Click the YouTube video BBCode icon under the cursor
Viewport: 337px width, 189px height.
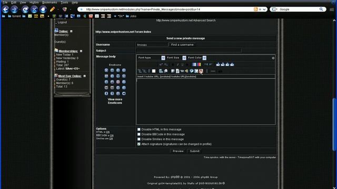pos(201,71)
